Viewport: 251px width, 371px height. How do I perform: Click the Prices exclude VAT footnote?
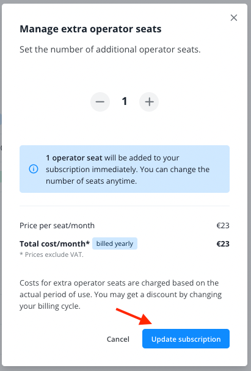click(x=52, y=254)
